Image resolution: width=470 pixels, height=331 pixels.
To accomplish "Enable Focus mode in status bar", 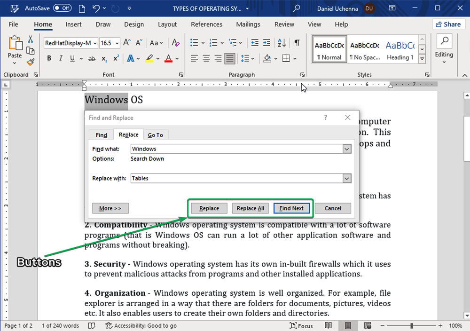I will 301,326.
